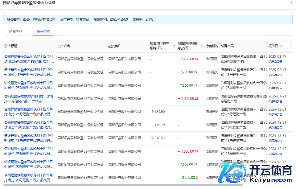Click the swap icon beside +7,700.00
The image size is (296, 189).
[196, 59]
